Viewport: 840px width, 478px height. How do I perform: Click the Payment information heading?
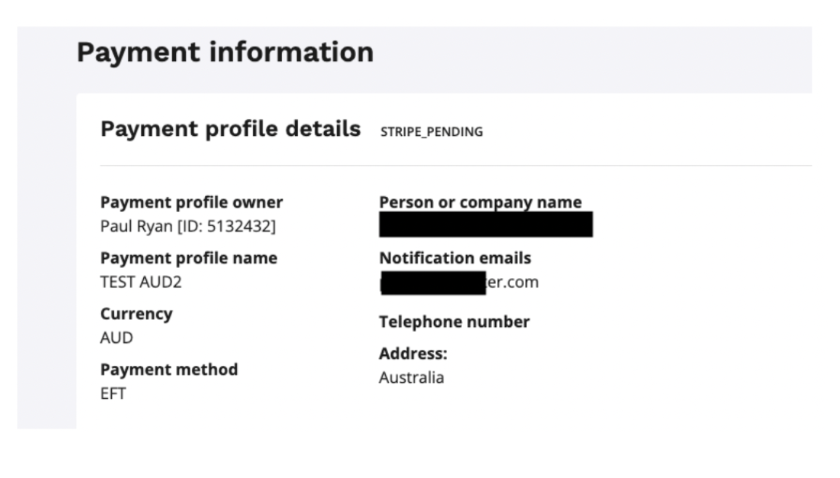pos(225,52)
